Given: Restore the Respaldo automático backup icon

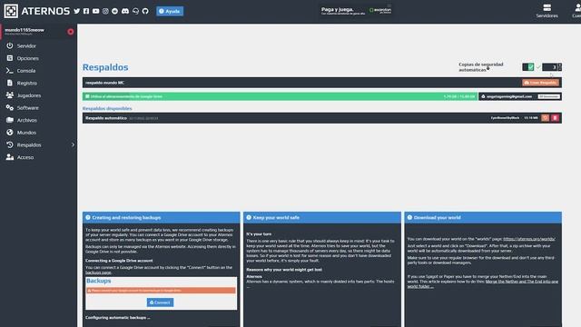Looking at the screenshot, I should click(x=545, y=118).
